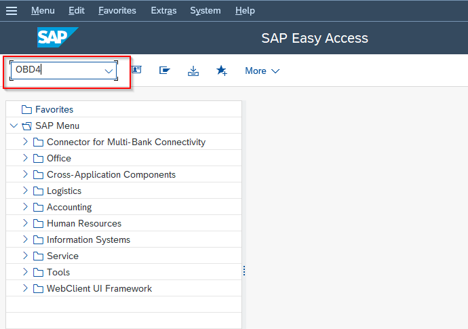The image size is (468, 329).
Task: Click the add-to-favorites star icon
Action: click(x=222, y=71)
